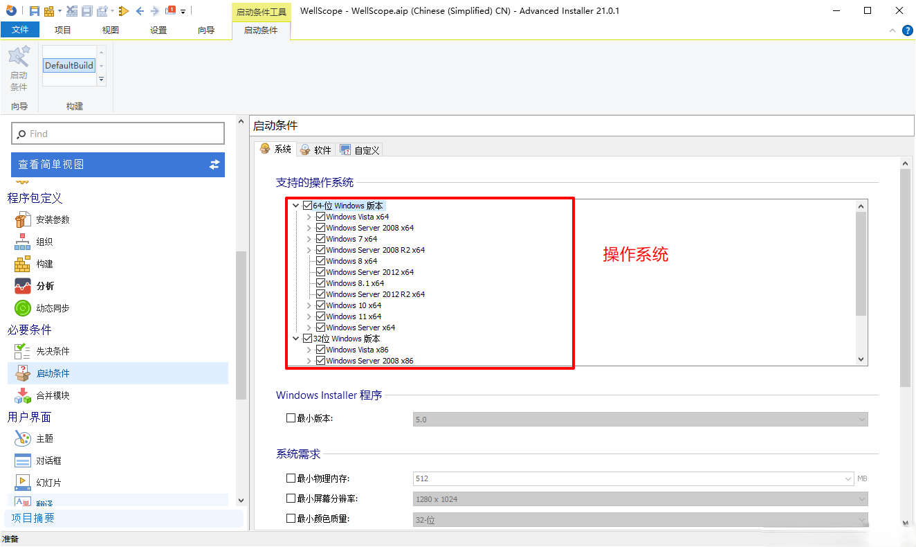The height and width of the screenshot is (547, 916).
Task: Collapse the 64-位 Windows 版本 tree node
Action: (x=296, y=206)
